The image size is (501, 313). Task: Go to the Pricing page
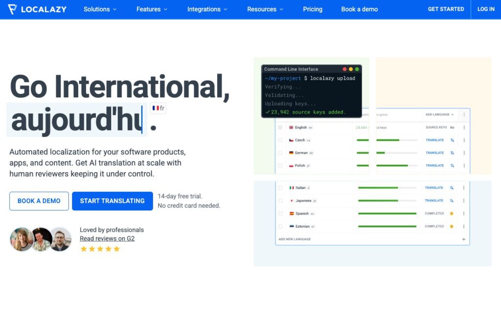[313, 9]
